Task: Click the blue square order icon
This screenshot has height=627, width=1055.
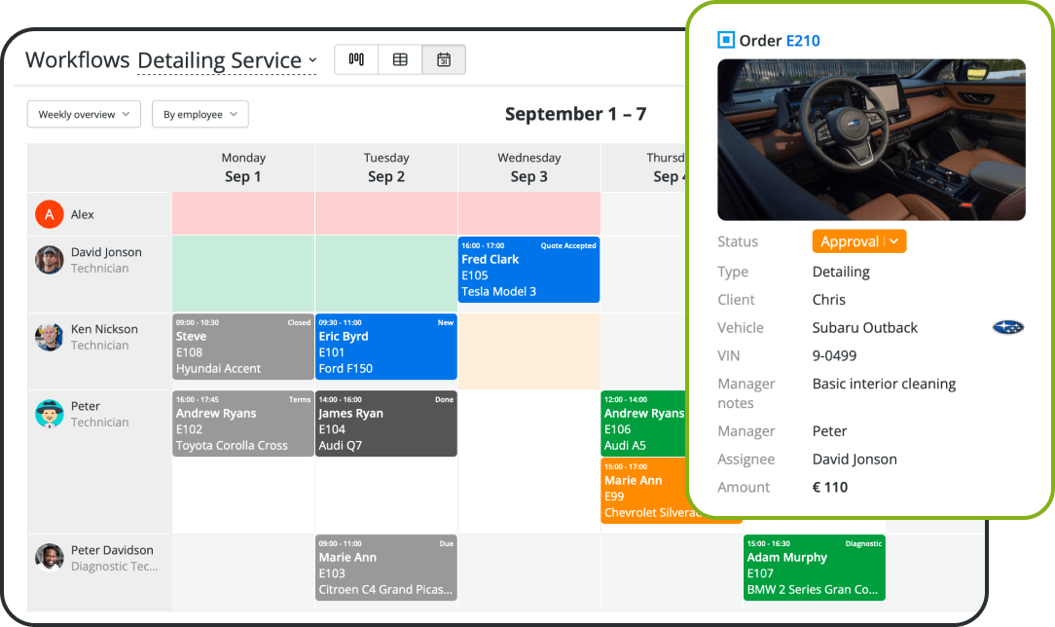Action: coord(726,40)
